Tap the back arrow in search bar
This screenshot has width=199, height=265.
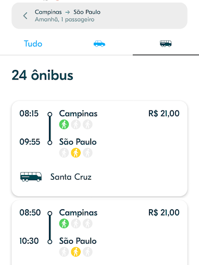point(26,16)
